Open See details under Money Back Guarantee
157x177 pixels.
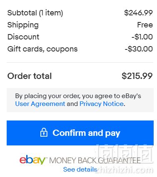click(x=80, y=170)
